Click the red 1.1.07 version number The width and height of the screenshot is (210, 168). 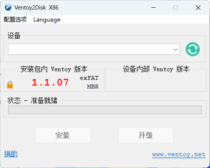coord(50,82)
